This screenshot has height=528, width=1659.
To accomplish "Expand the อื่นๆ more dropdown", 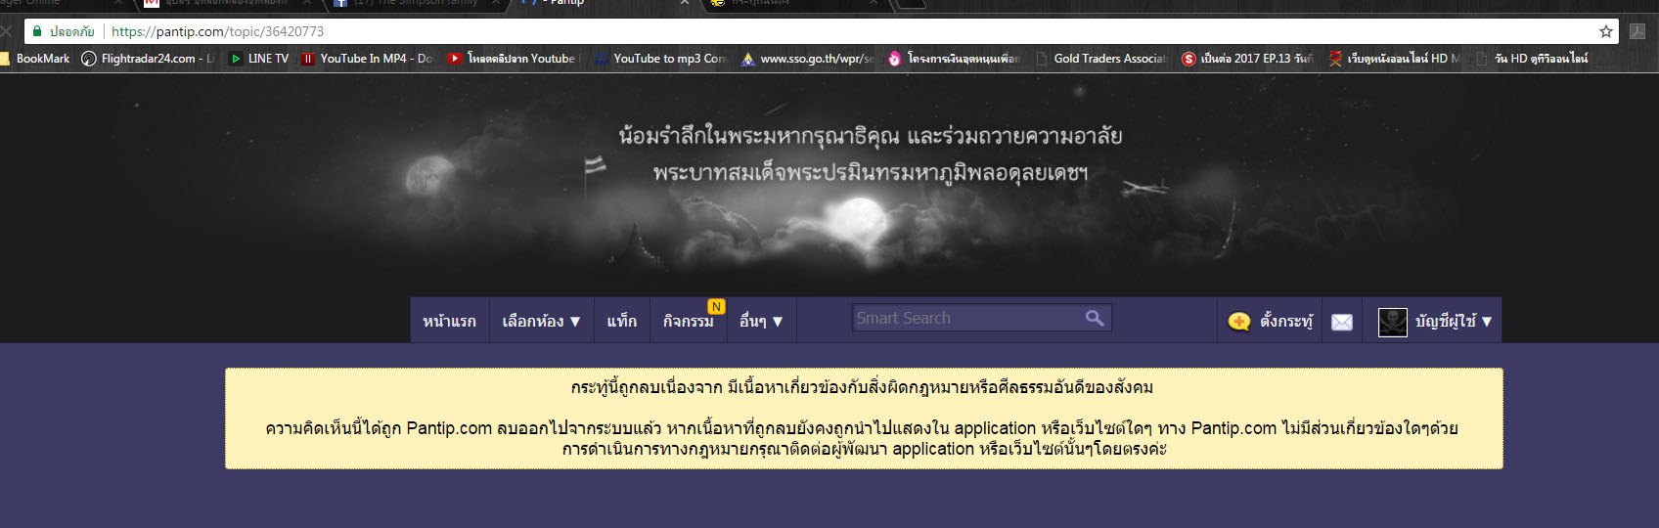I will (761, 321).
